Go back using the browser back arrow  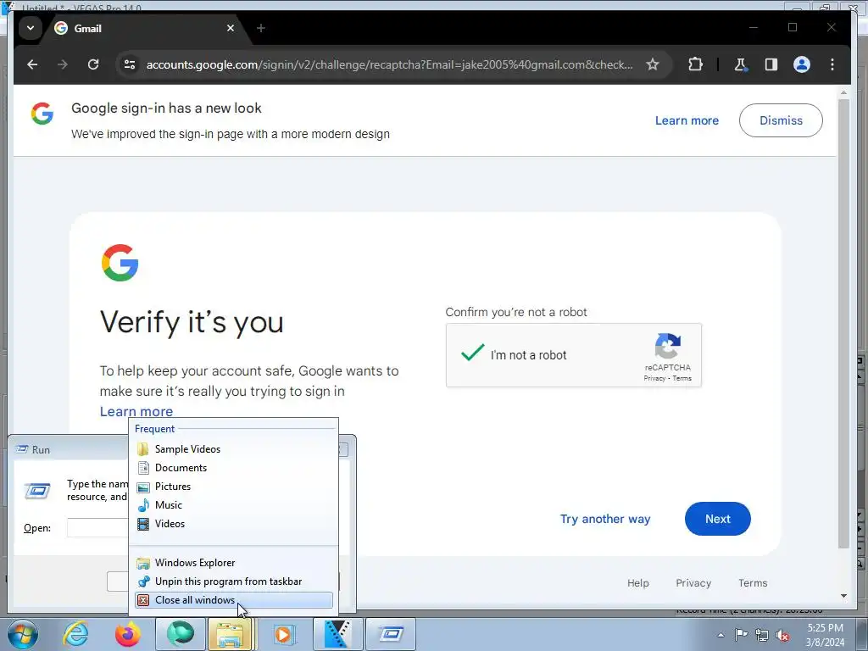click(32, 64)
